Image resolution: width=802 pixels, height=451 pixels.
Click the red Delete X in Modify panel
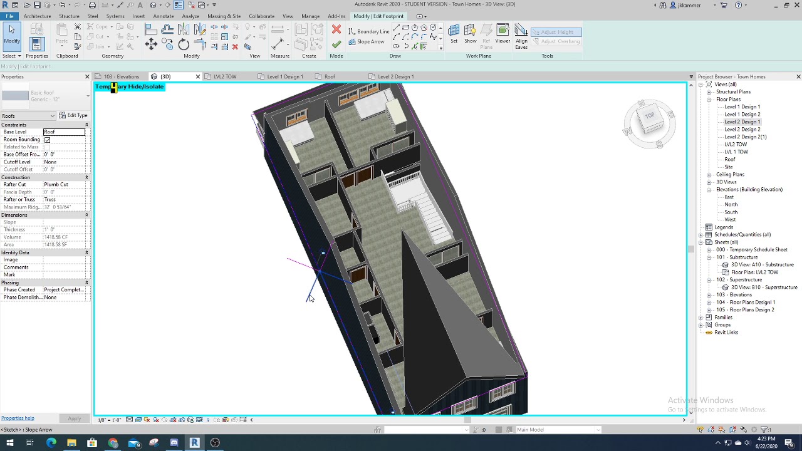[x=235, y=47]
